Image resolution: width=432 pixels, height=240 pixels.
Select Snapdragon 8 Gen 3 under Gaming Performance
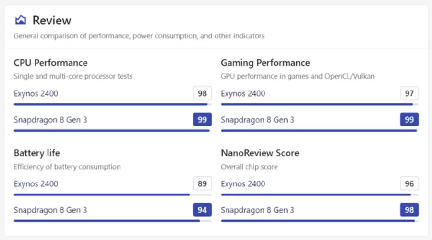[258, 120]
